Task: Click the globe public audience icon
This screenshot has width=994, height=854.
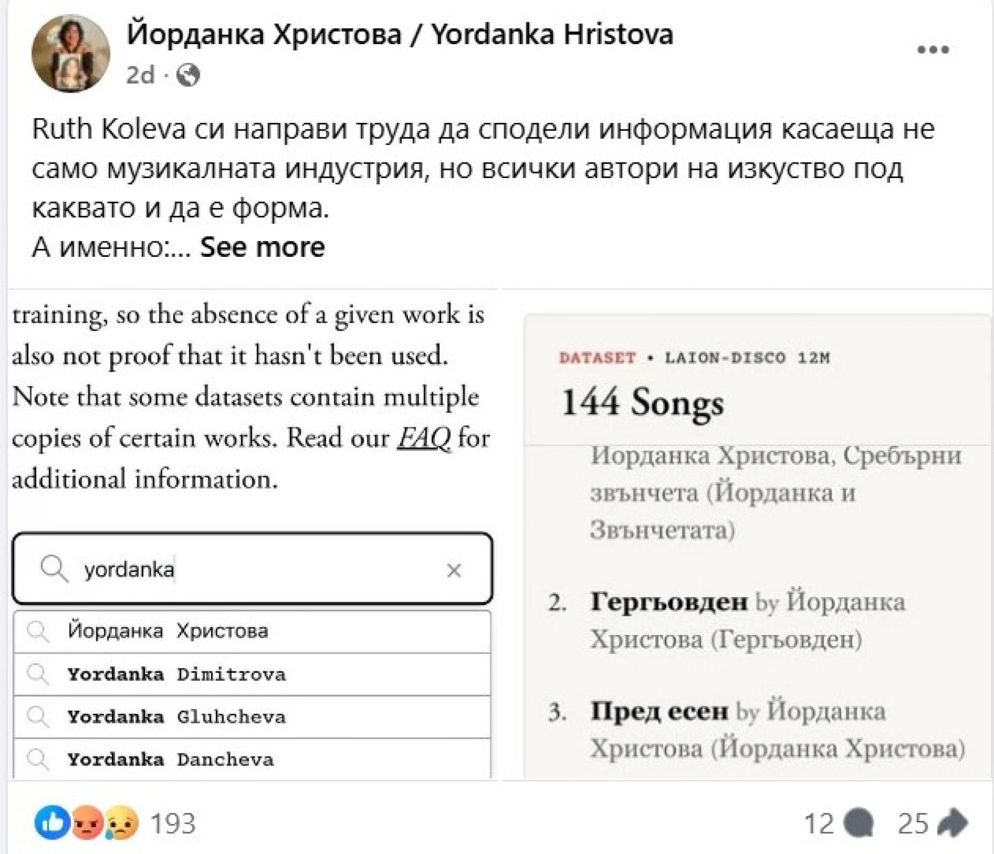Action: pos(188,76)
